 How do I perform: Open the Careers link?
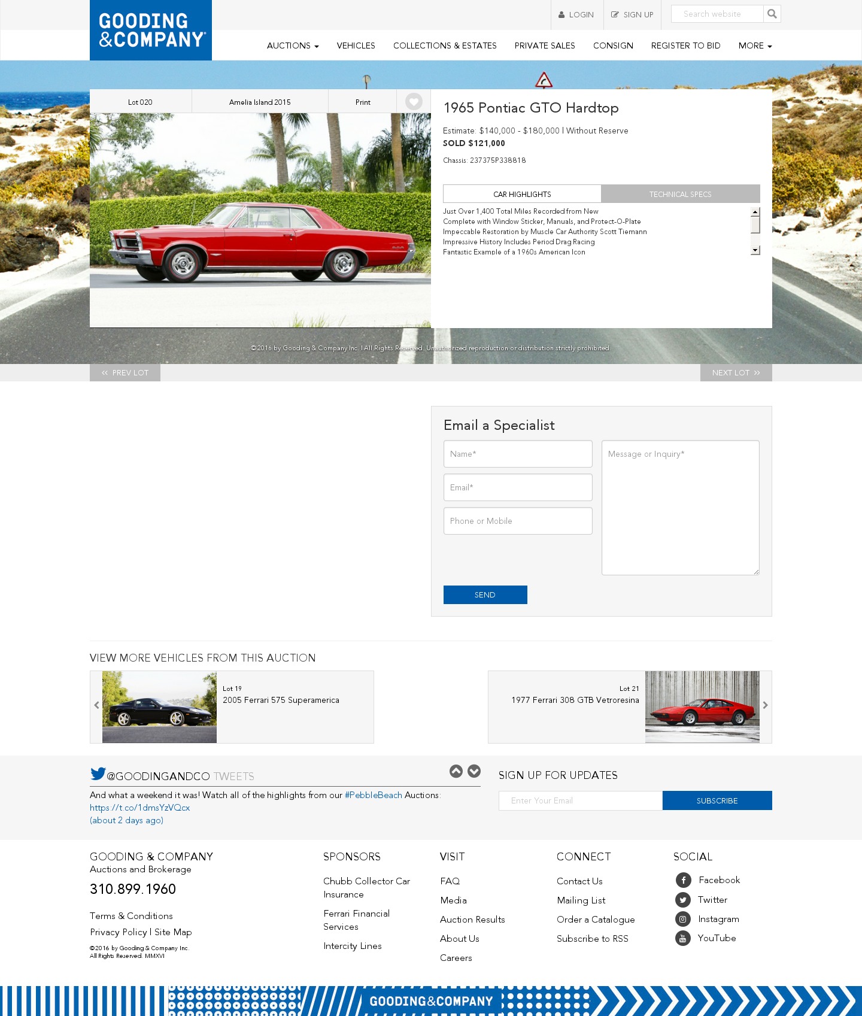coord(456,958)
